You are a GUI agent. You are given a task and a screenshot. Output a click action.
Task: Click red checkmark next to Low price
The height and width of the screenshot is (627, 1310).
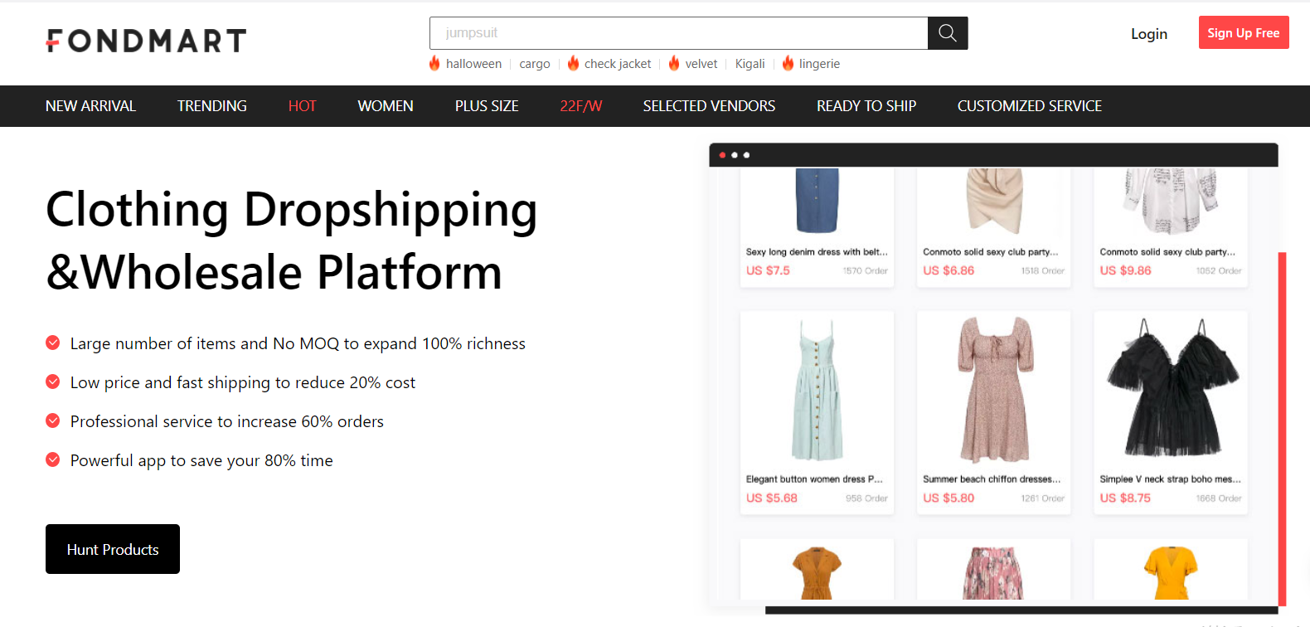(53, 382)
